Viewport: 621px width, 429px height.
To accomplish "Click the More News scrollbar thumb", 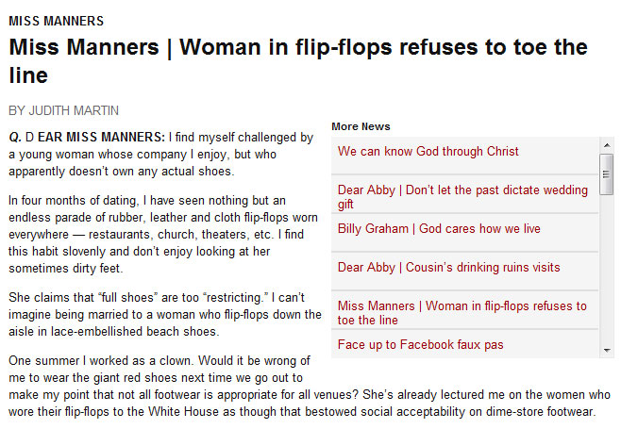I will point(607,173).
